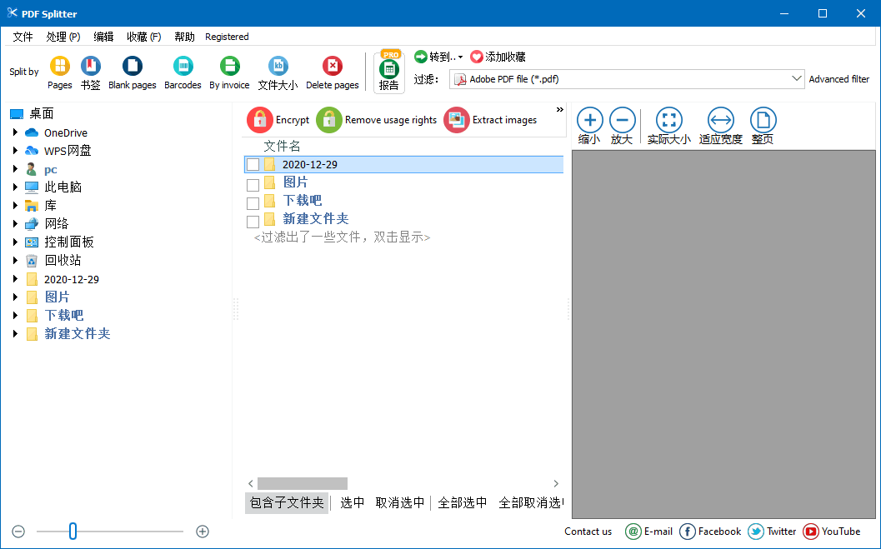Select Split by Pages icon
This screenshot has width=881, height=549.
pyautogui.click(x=59, y=67)
